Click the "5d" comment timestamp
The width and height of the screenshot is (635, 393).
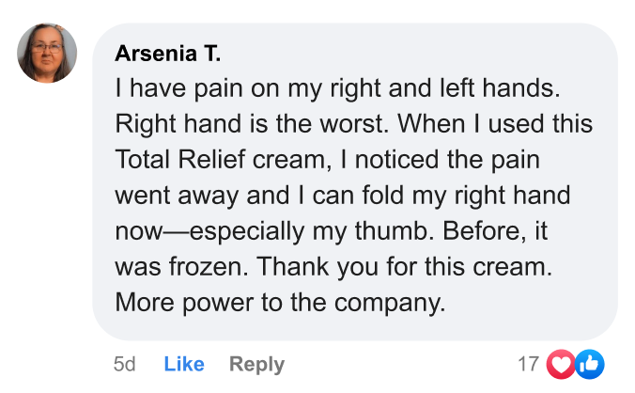(x=124, y=364)
